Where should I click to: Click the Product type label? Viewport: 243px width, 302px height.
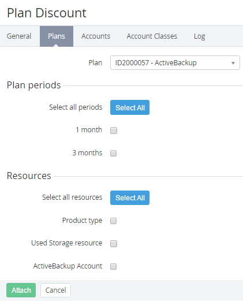(82, 221)
